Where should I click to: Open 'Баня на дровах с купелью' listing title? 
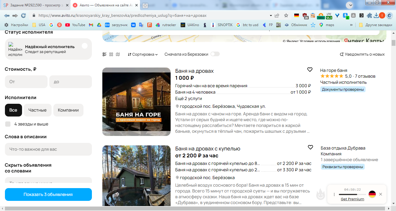pyautogui.click(x=208, y=149)
